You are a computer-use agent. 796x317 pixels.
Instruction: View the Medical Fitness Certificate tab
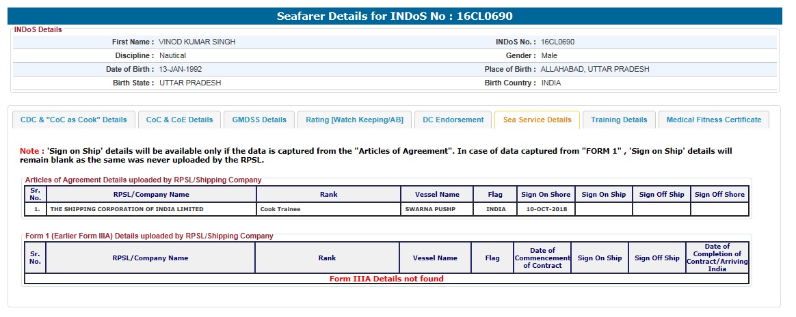tap(713, 120)
